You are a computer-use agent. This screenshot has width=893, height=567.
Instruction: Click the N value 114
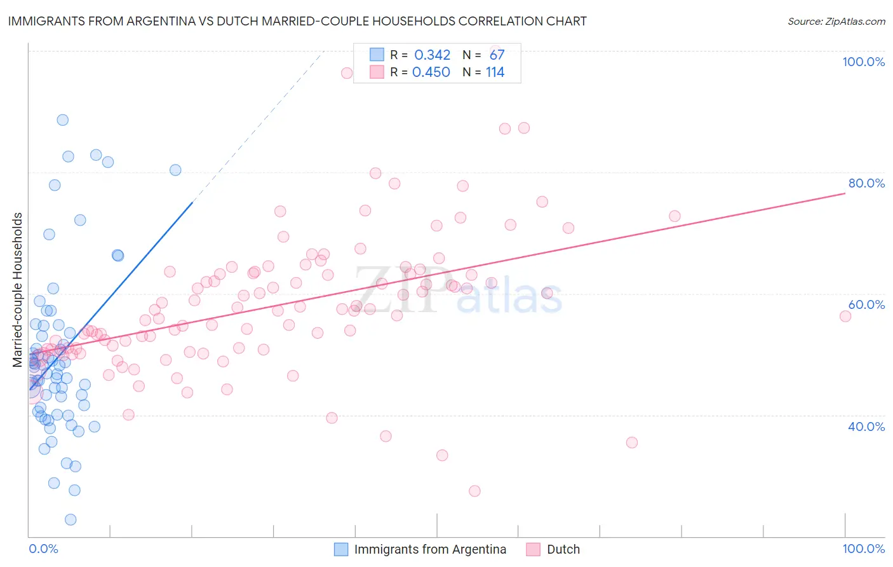click(495, 72)
